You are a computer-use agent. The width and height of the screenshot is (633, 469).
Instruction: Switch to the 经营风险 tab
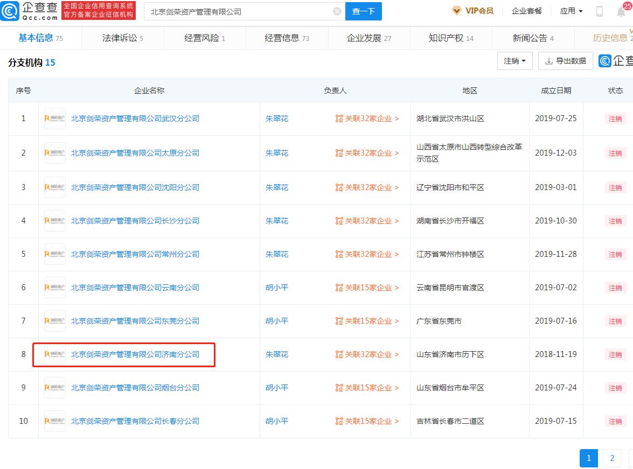click(205, 38)
